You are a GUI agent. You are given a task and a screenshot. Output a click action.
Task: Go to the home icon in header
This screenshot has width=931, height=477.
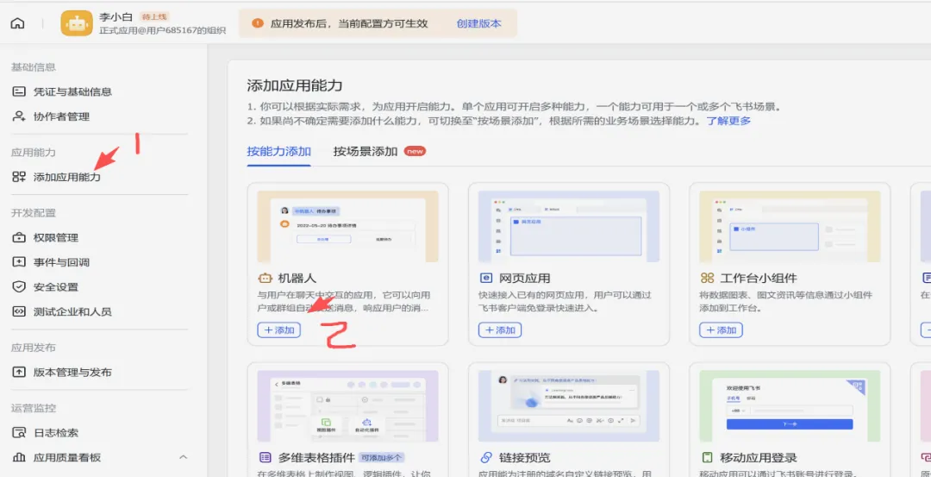(x=18, y=24)
